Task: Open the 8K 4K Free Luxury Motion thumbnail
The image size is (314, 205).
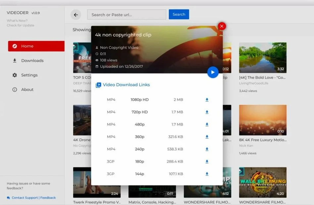Action: (263, 120)
